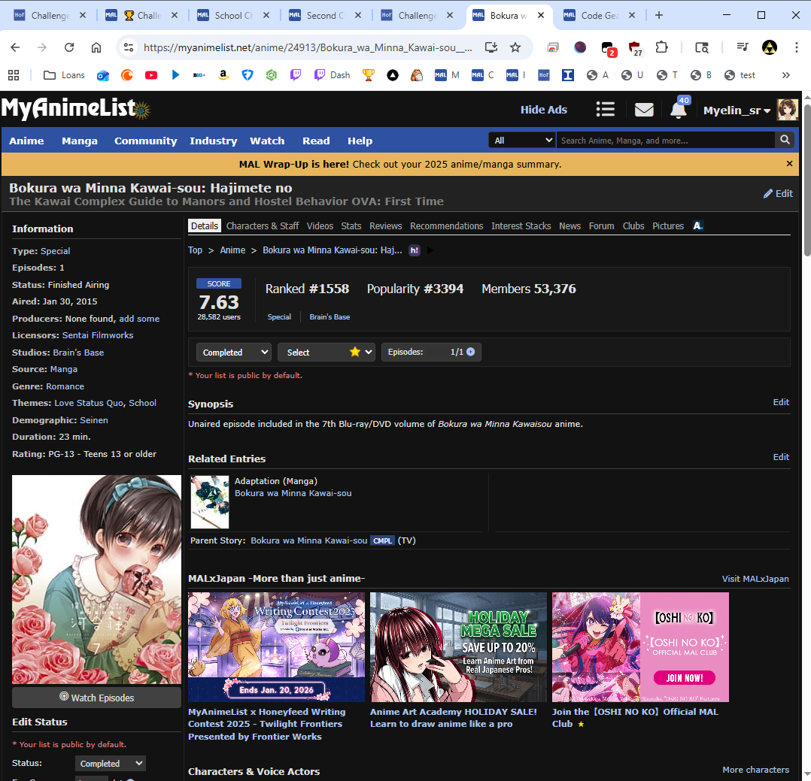Open the media controls icon in the toolbar
811x781 pixels.
pyautogui.click(x=743, y=47)
